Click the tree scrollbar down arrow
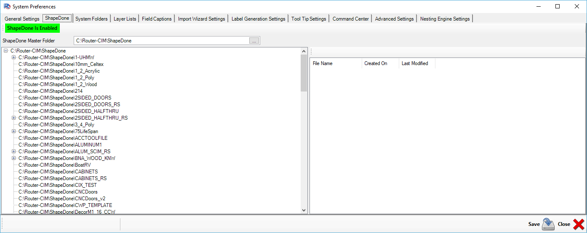Image resolution: width=587 pixels, height=233 pixels. click(304, 210)
